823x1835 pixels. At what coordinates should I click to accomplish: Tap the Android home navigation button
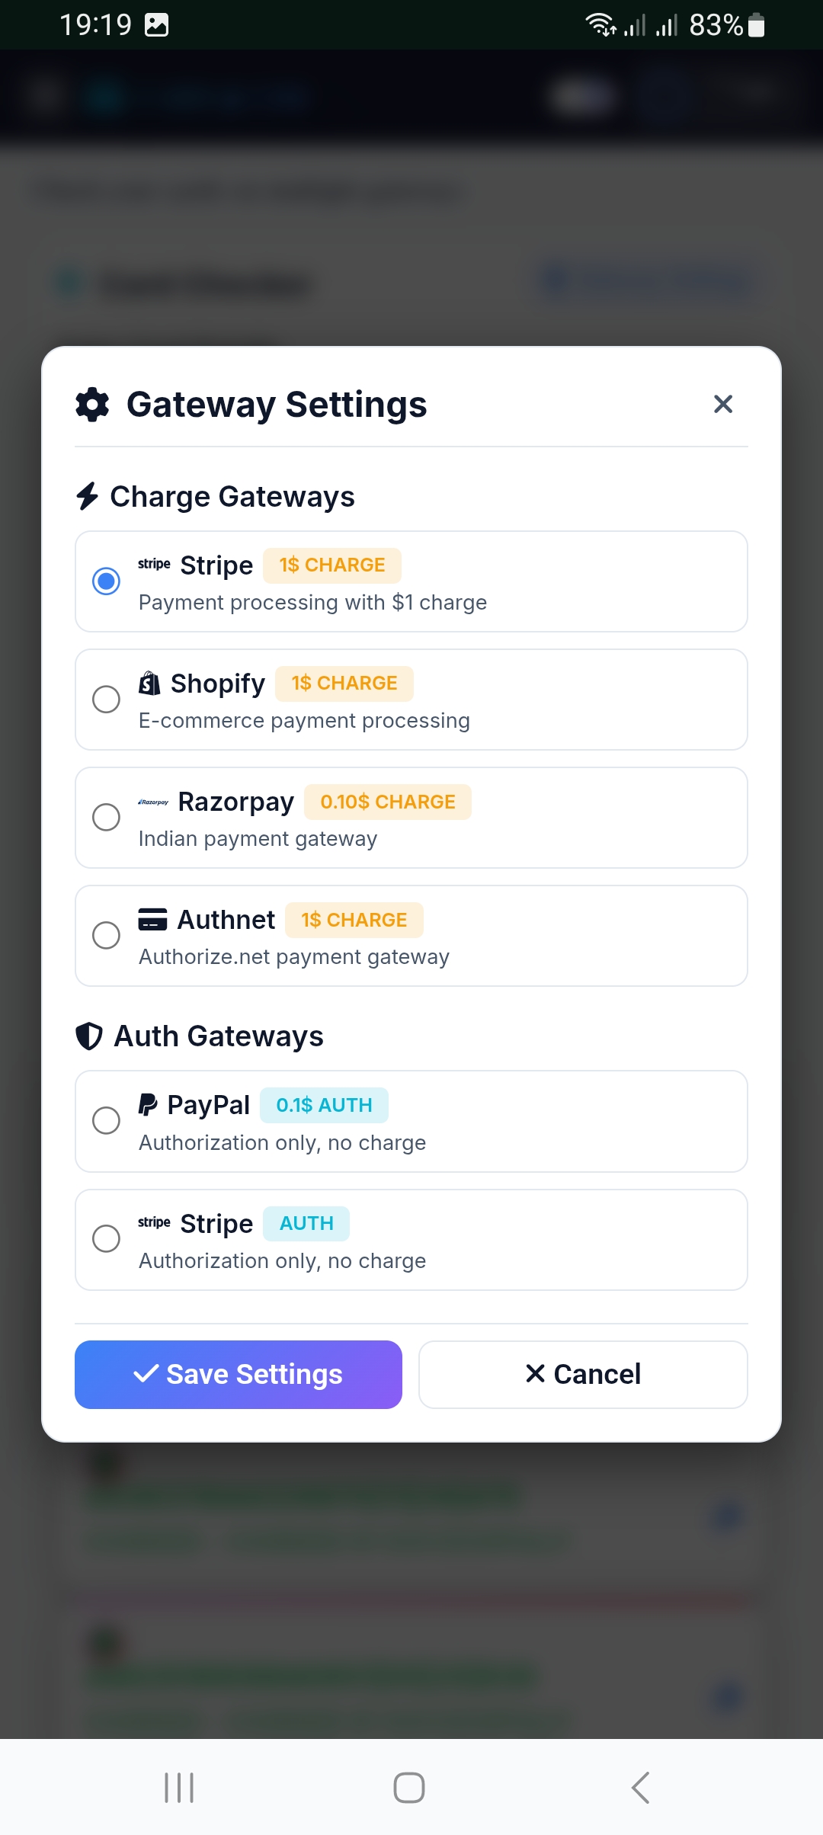click(409, 1787)
